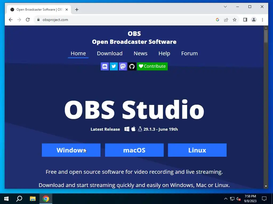Click the green Contribute button
The image size is (273, 204).
click(152, 66)
